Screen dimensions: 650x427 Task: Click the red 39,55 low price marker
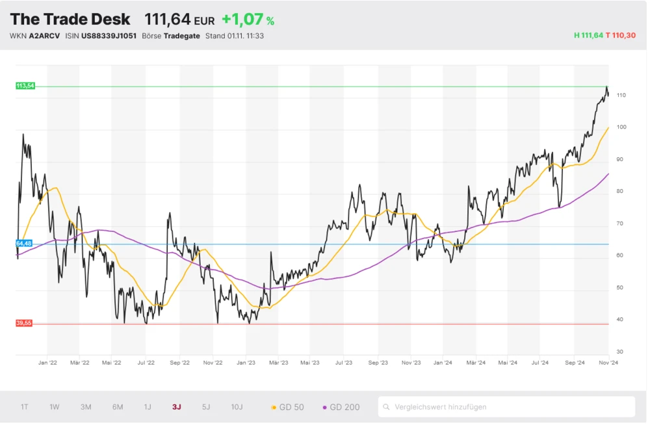pyautogui.click(x=24, y=323)
